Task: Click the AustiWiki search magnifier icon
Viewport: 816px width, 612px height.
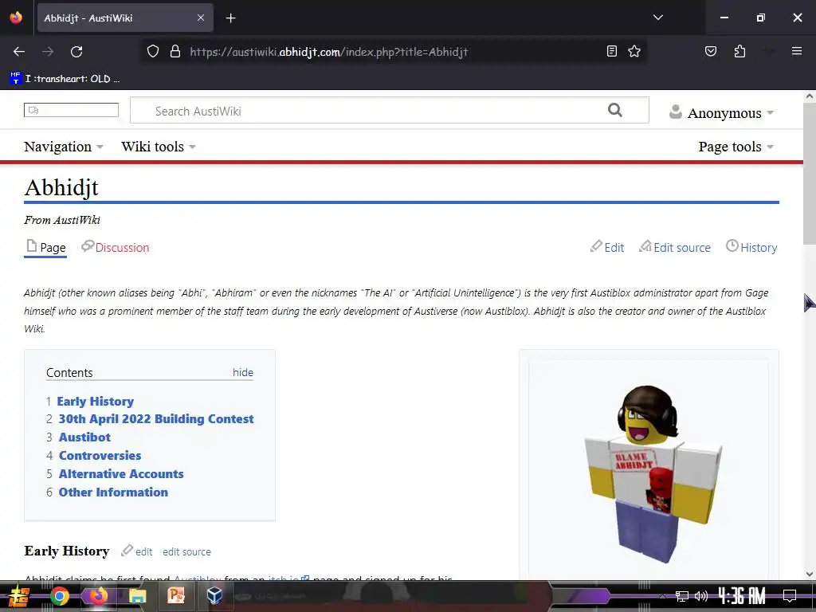Action: (614, 110)
